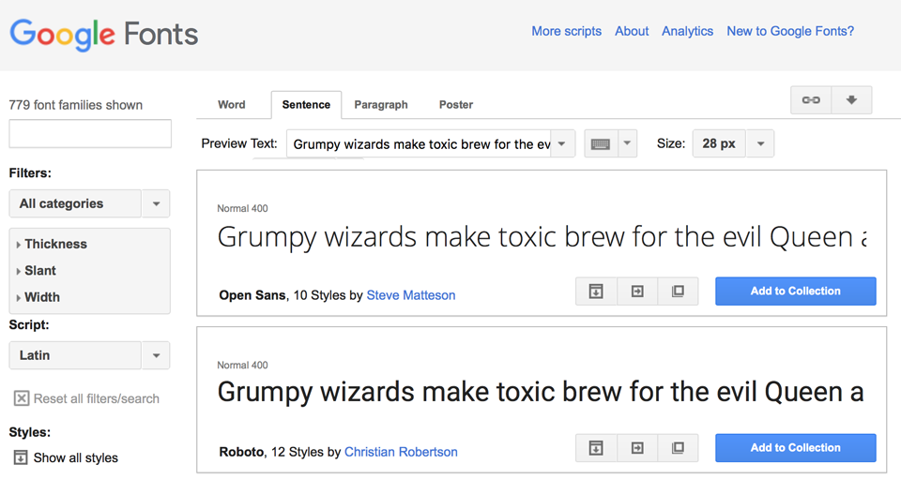The height and width of the screenshot is (479, 901).
Task: Switch to the Paragraph tab
Action: pyautogui.click(x=381, y=105)
